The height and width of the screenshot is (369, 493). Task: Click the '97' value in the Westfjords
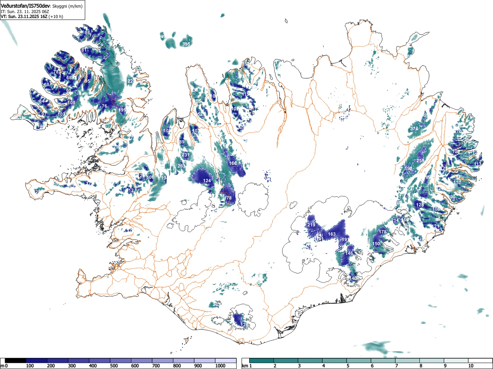click(x=44, y=115)
